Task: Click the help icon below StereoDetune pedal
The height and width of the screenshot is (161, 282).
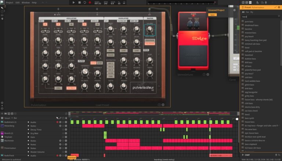Action: point(204,74)
